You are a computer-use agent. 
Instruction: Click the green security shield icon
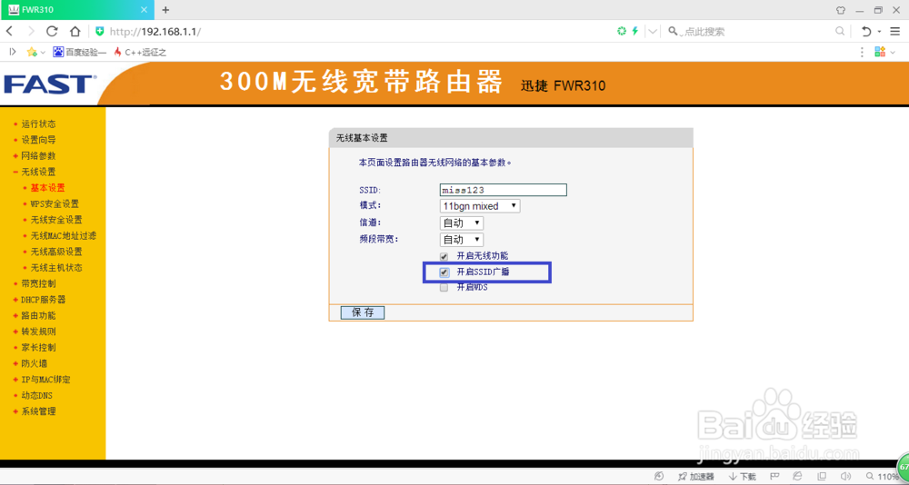[x=100, y=31]
